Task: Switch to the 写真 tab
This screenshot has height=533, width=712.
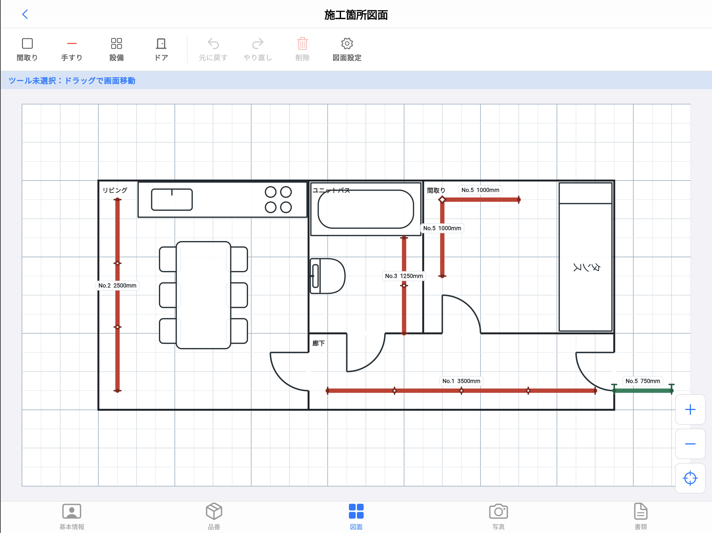Action: tap(498, 516)
